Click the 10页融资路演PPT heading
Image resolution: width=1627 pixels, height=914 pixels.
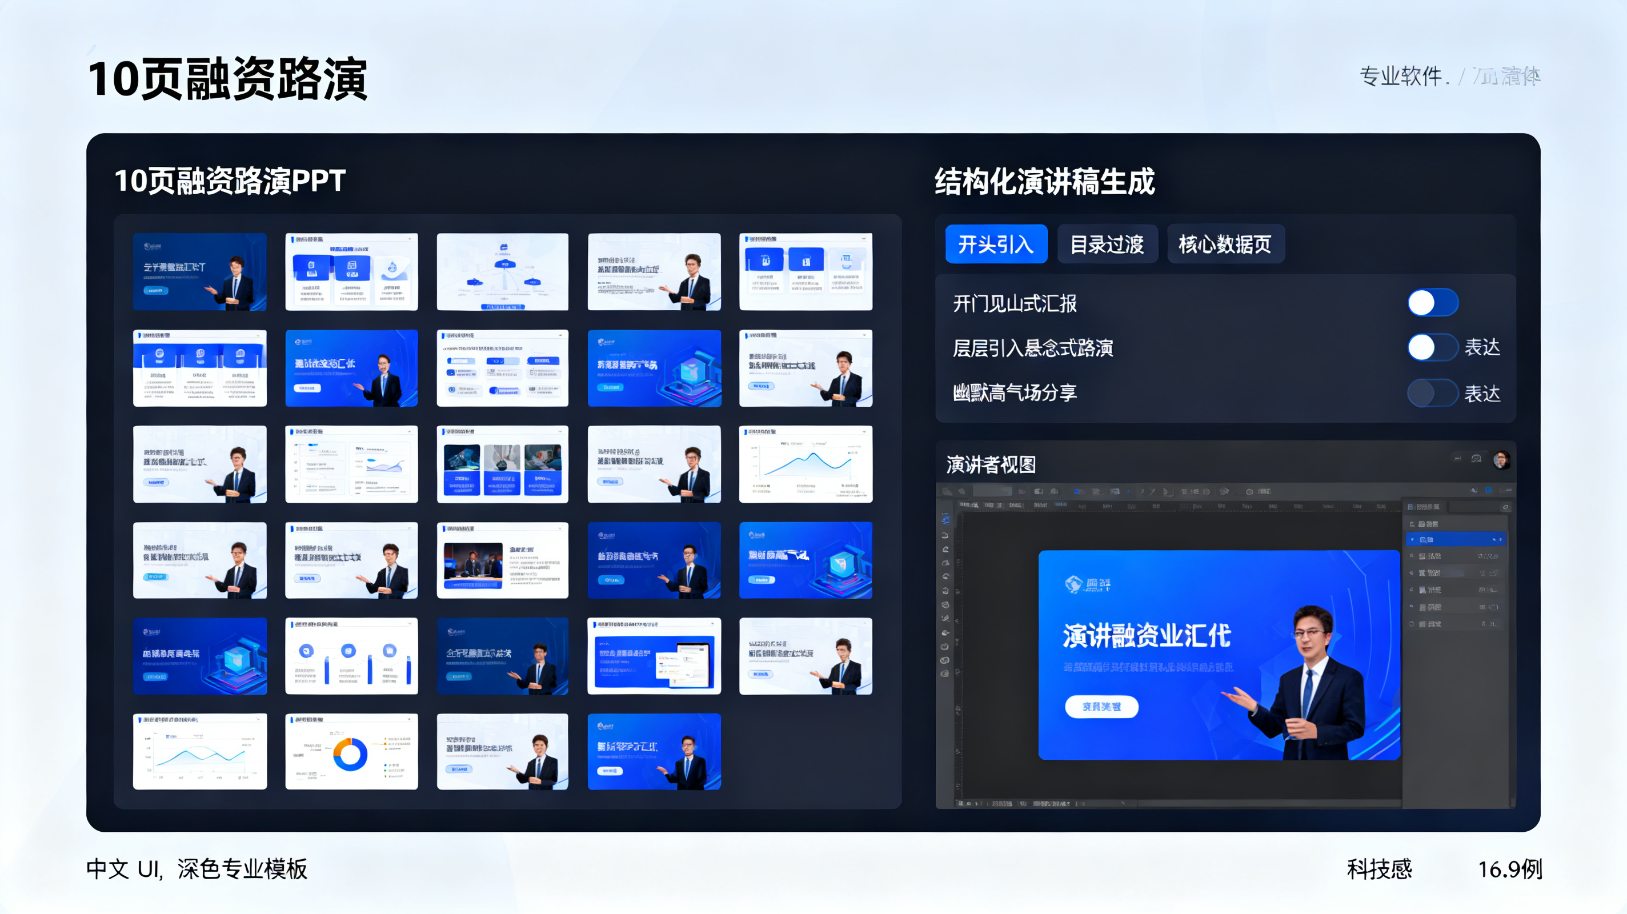(x=230, y=181)
